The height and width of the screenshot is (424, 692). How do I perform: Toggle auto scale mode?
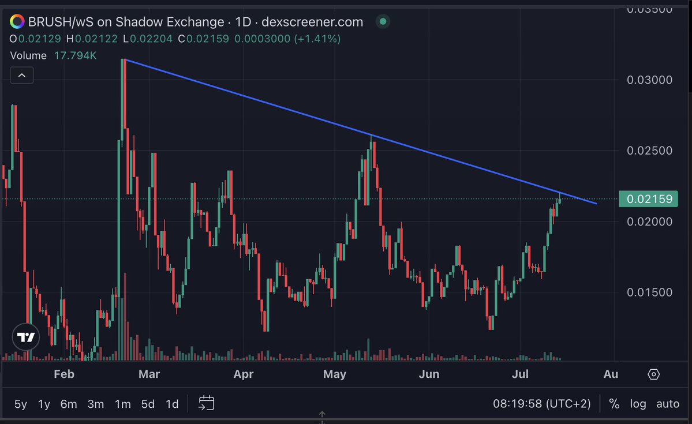668,404
